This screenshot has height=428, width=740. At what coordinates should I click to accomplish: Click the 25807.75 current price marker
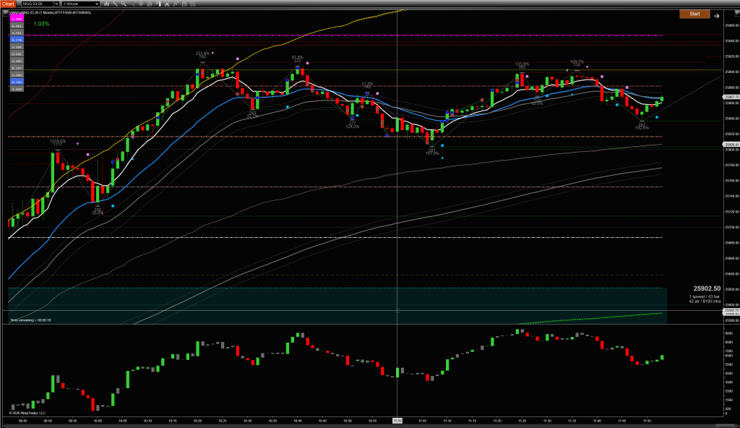(731, 97)
